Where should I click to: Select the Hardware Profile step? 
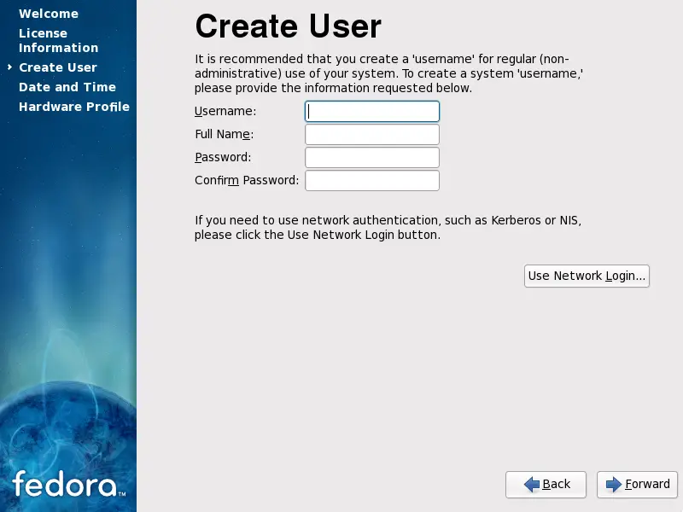tap(73, 106)
